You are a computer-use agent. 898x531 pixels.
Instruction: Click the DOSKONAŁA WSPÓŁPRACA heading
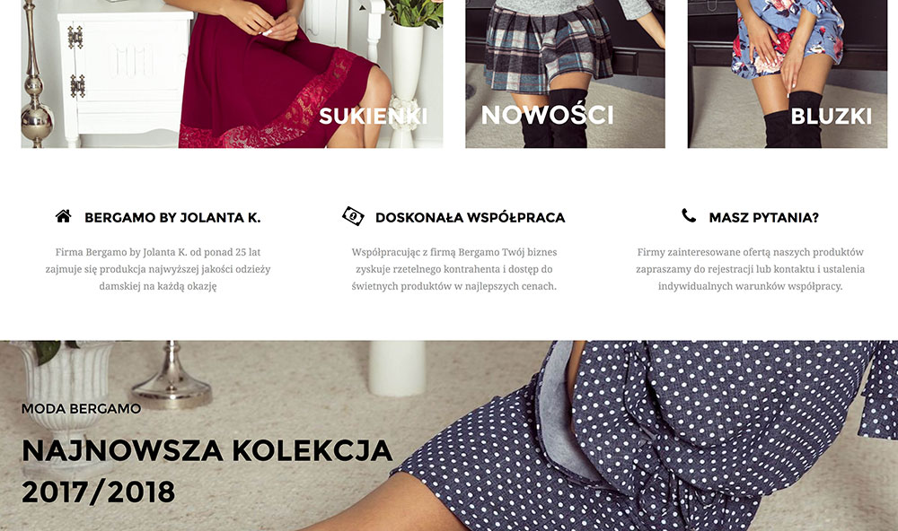471,217
